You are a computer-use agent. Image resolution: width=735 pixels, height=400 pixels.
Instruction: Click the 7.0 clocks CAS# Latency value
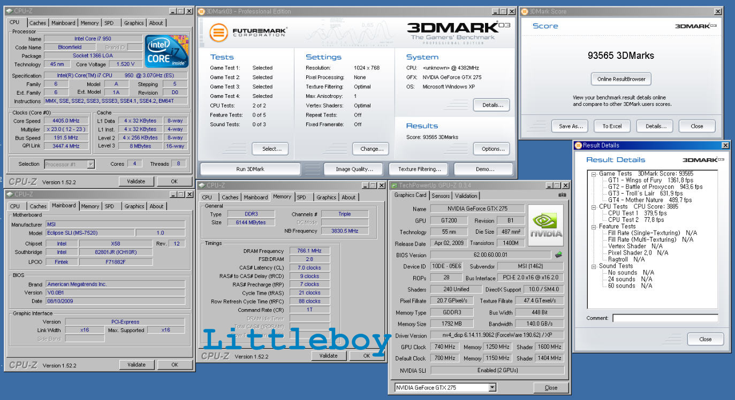pos(309,267)
